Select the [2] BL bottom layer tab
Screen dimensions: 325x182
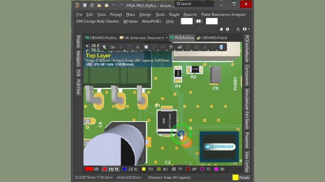tap(130, 169)
